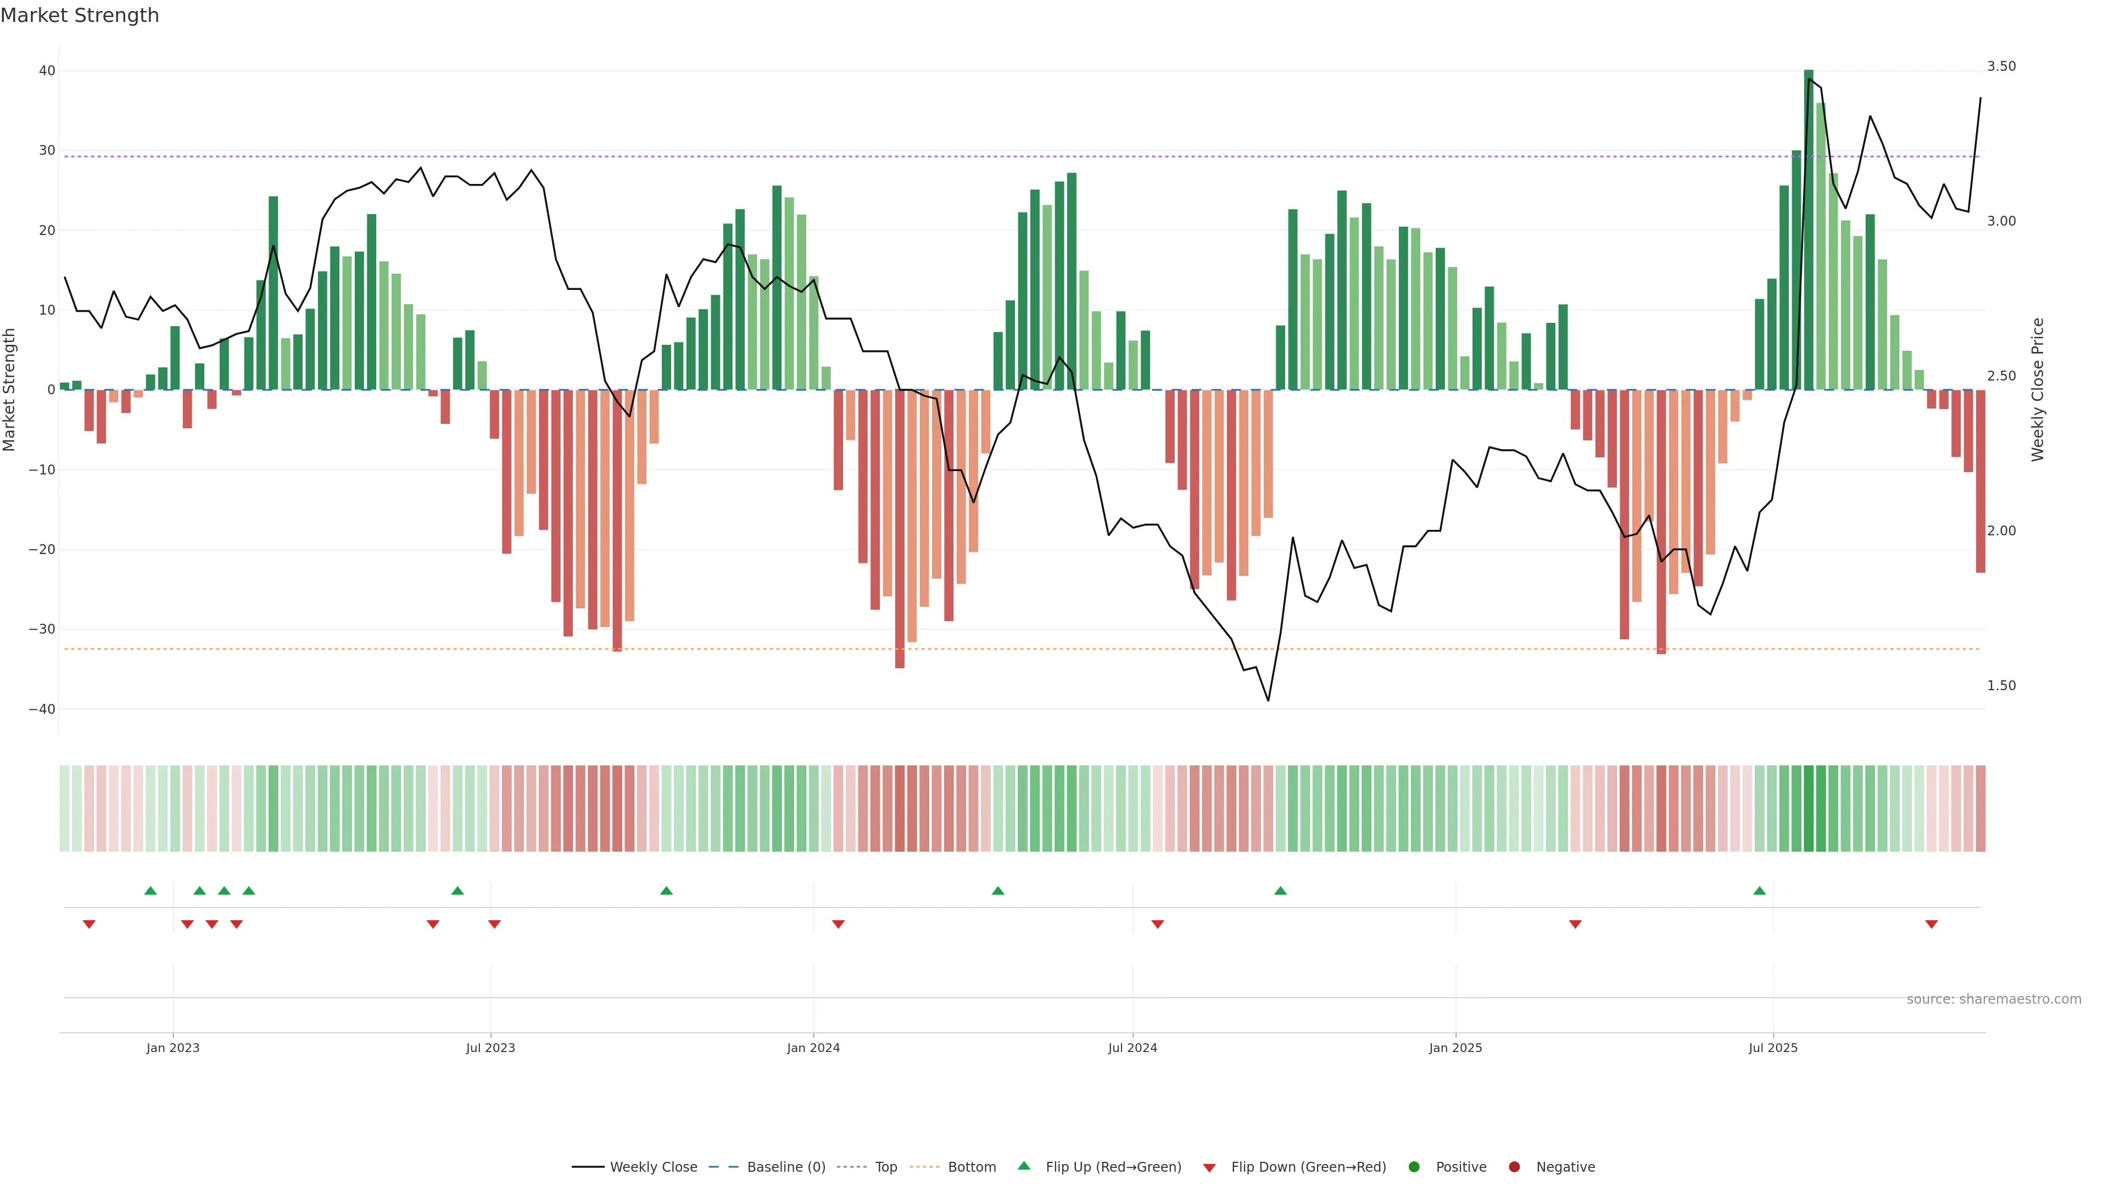Click the source: sharemaestro.com text
Screen dimensions: 2109x1186
coord(1994,999)
